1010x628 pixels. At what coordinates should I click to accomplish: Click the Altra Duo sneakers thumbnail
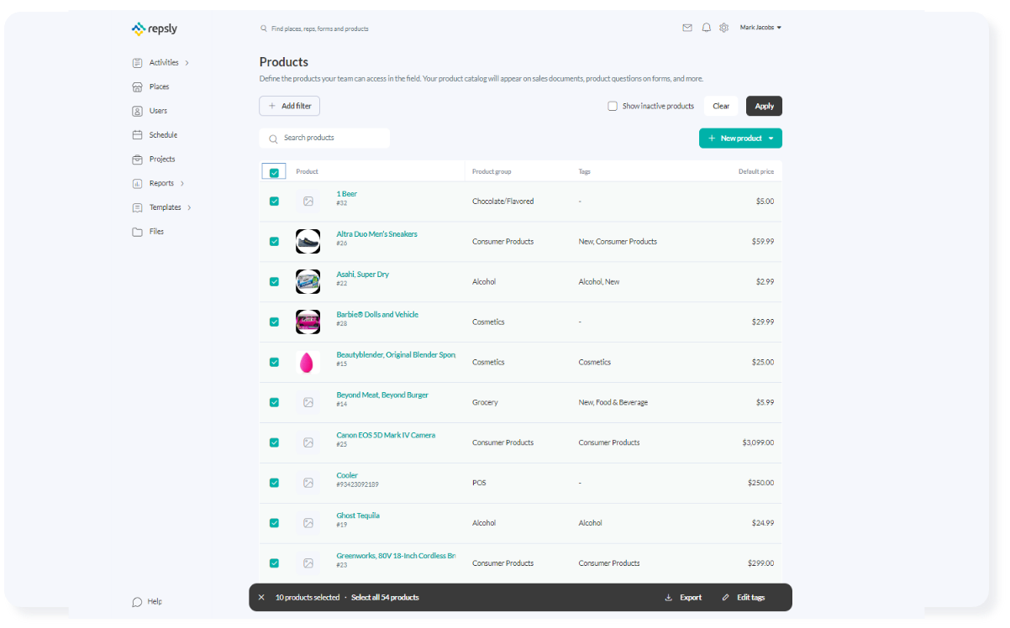(308, 242)
